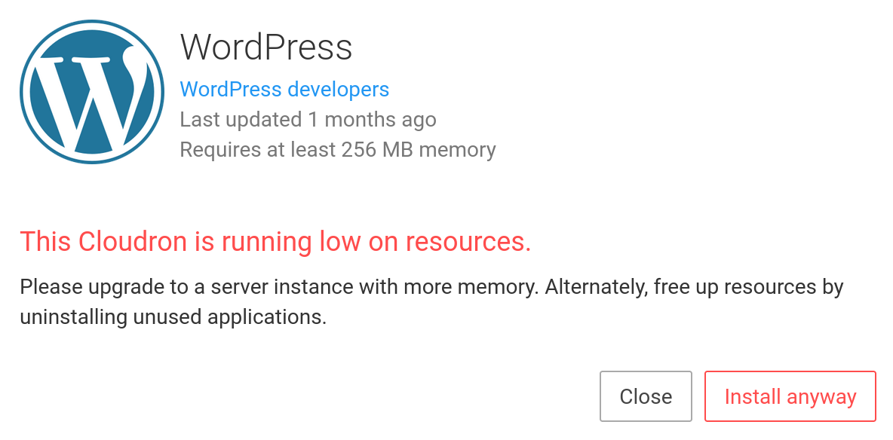Click the last word of the red warning heading
The height and width of the screenshot is (440, 893).
point(468,242)
